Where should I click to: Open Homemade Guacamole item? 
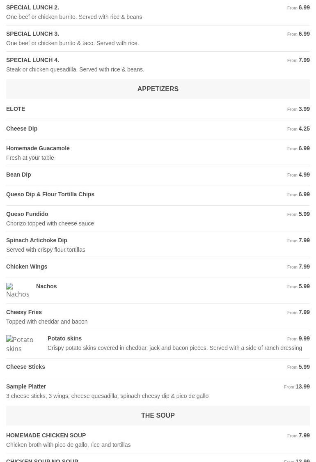[x=38, y=148]
